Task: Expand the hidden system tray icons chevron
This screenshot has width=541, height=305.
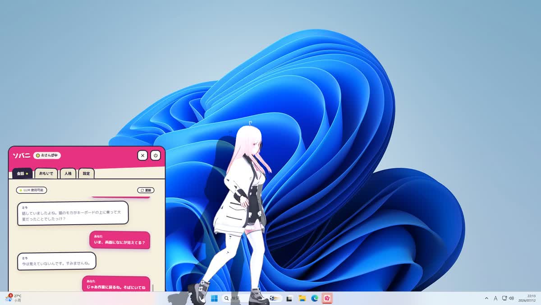Action: pos(486,298)
